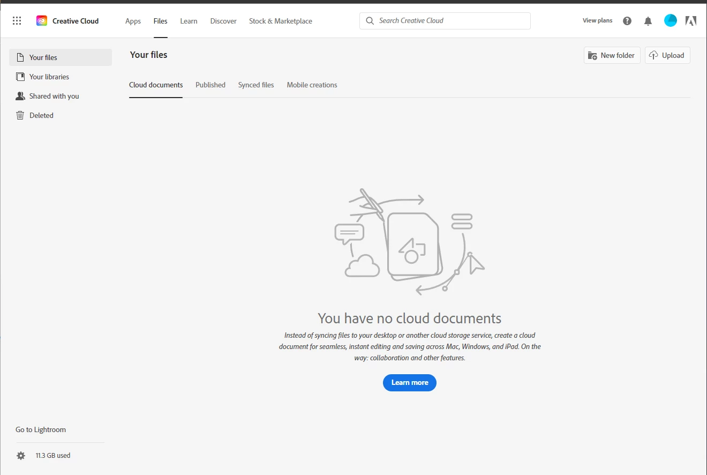Viewport: 707px width, 475px height.
Task: Open the Apps menu
Action: [x=133, y=21]
